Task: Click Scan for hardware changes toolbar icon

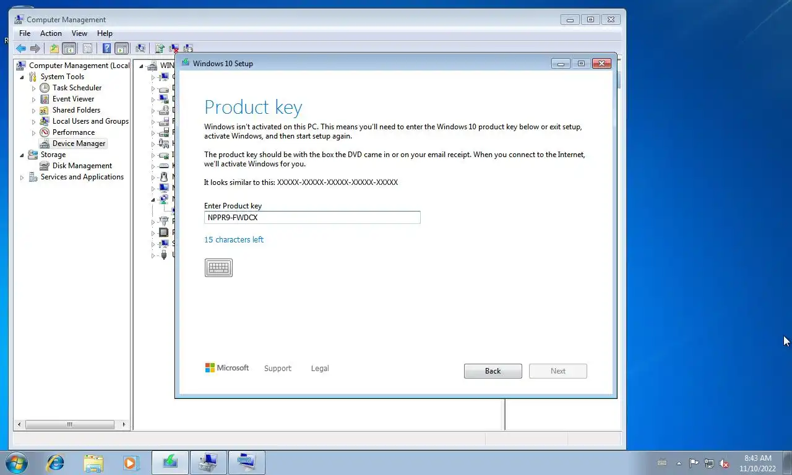Action: (140, 48)
